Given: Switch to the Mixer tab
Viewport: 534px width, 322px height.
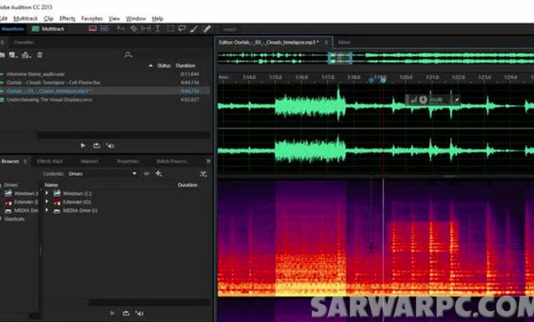Looking at the screenshot, I should point(344,42).
